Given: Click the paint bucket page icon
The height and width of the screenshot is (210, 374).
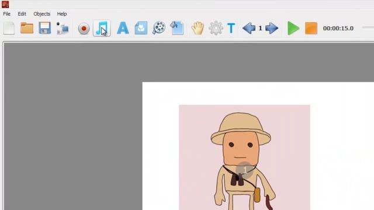Looking at the screenshot, I should pos(176,28).
